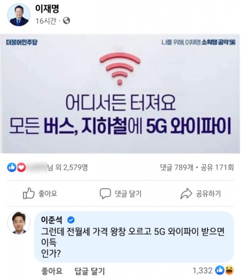The width and height of the screenshot is (241, 279).
Task: Click the red heart reaction icon
Action: pyautogui.click(x=21, y=167)
